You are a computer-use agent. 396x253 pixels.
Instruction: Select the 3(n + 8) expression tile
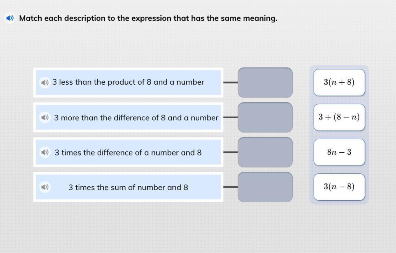(x=339, y=82)
